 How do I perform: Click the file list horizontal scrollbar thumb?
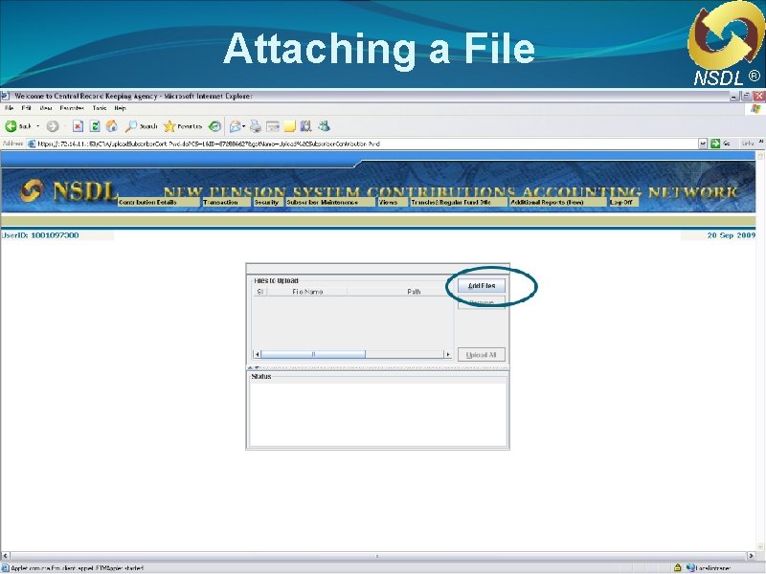313,354
